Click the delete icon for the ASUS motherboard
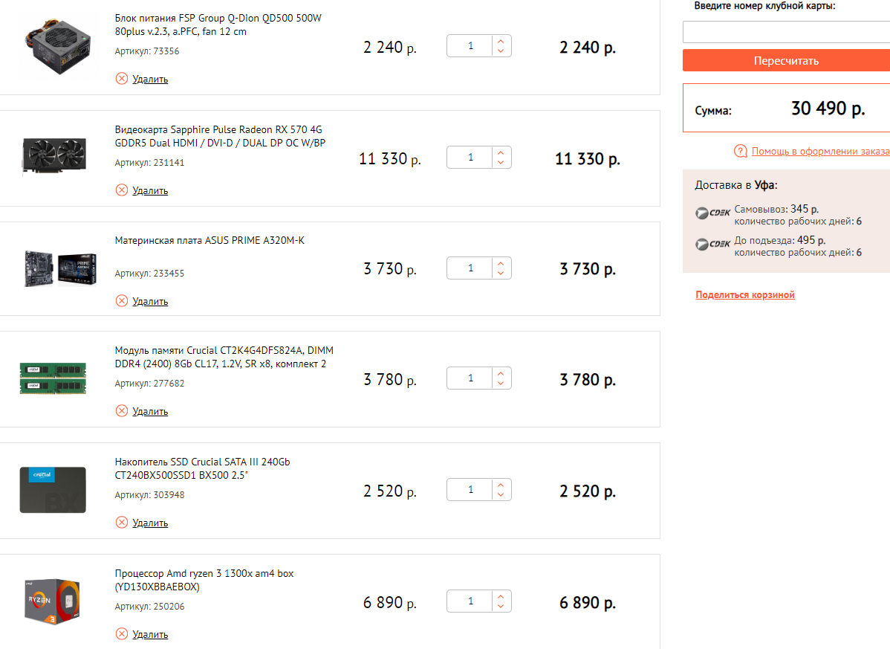890x649 pixels. [122, 301]
